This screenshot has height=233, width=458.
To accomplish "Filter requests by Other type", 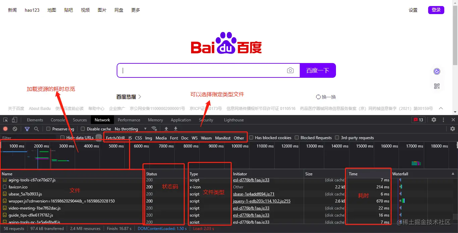I will [239, 138].
